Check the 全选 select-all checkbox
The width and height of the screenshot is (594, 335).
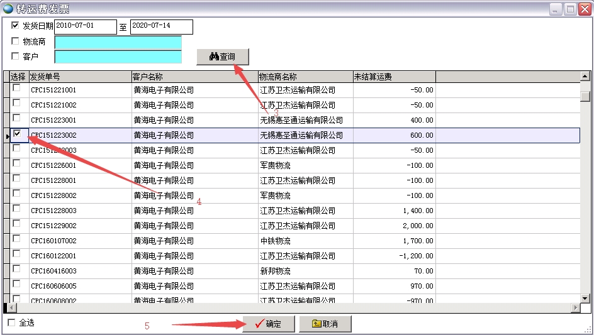[x=11, y=322]
